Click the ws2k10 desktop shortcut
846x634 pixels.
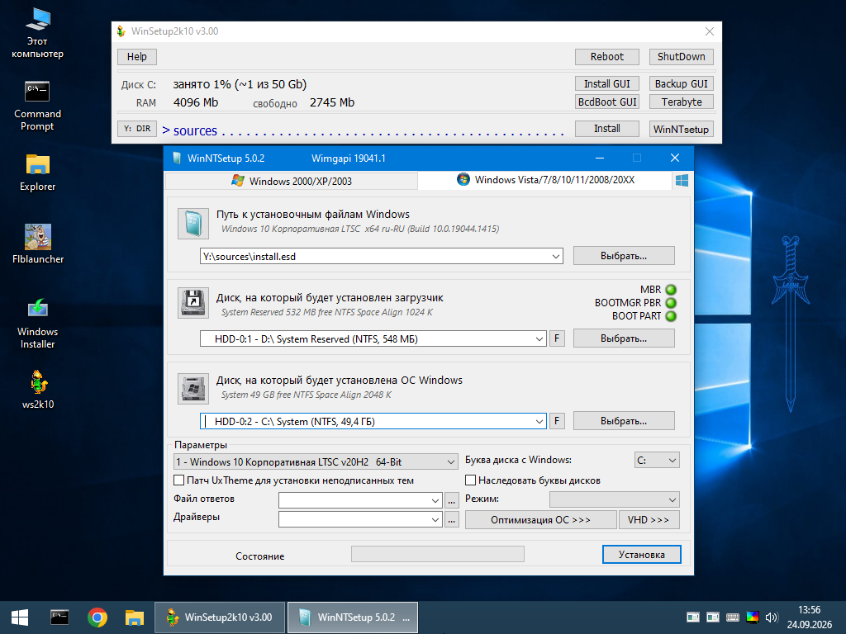(38, 390)
